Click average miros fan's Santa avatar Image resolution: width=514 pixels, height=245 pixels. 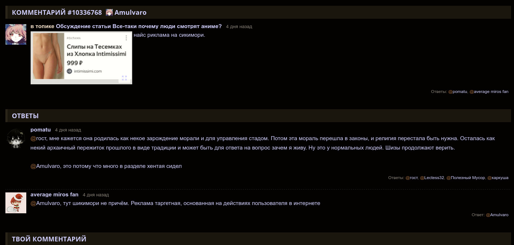point(16,202)
